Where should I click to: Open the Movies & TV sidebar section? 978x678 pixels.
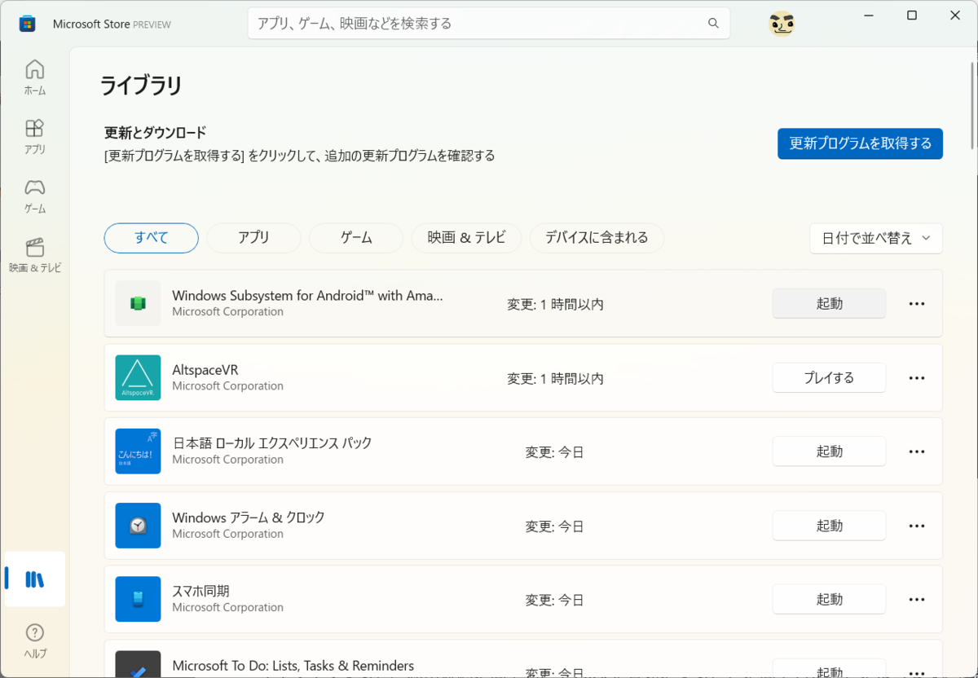(x=35, y=255)
